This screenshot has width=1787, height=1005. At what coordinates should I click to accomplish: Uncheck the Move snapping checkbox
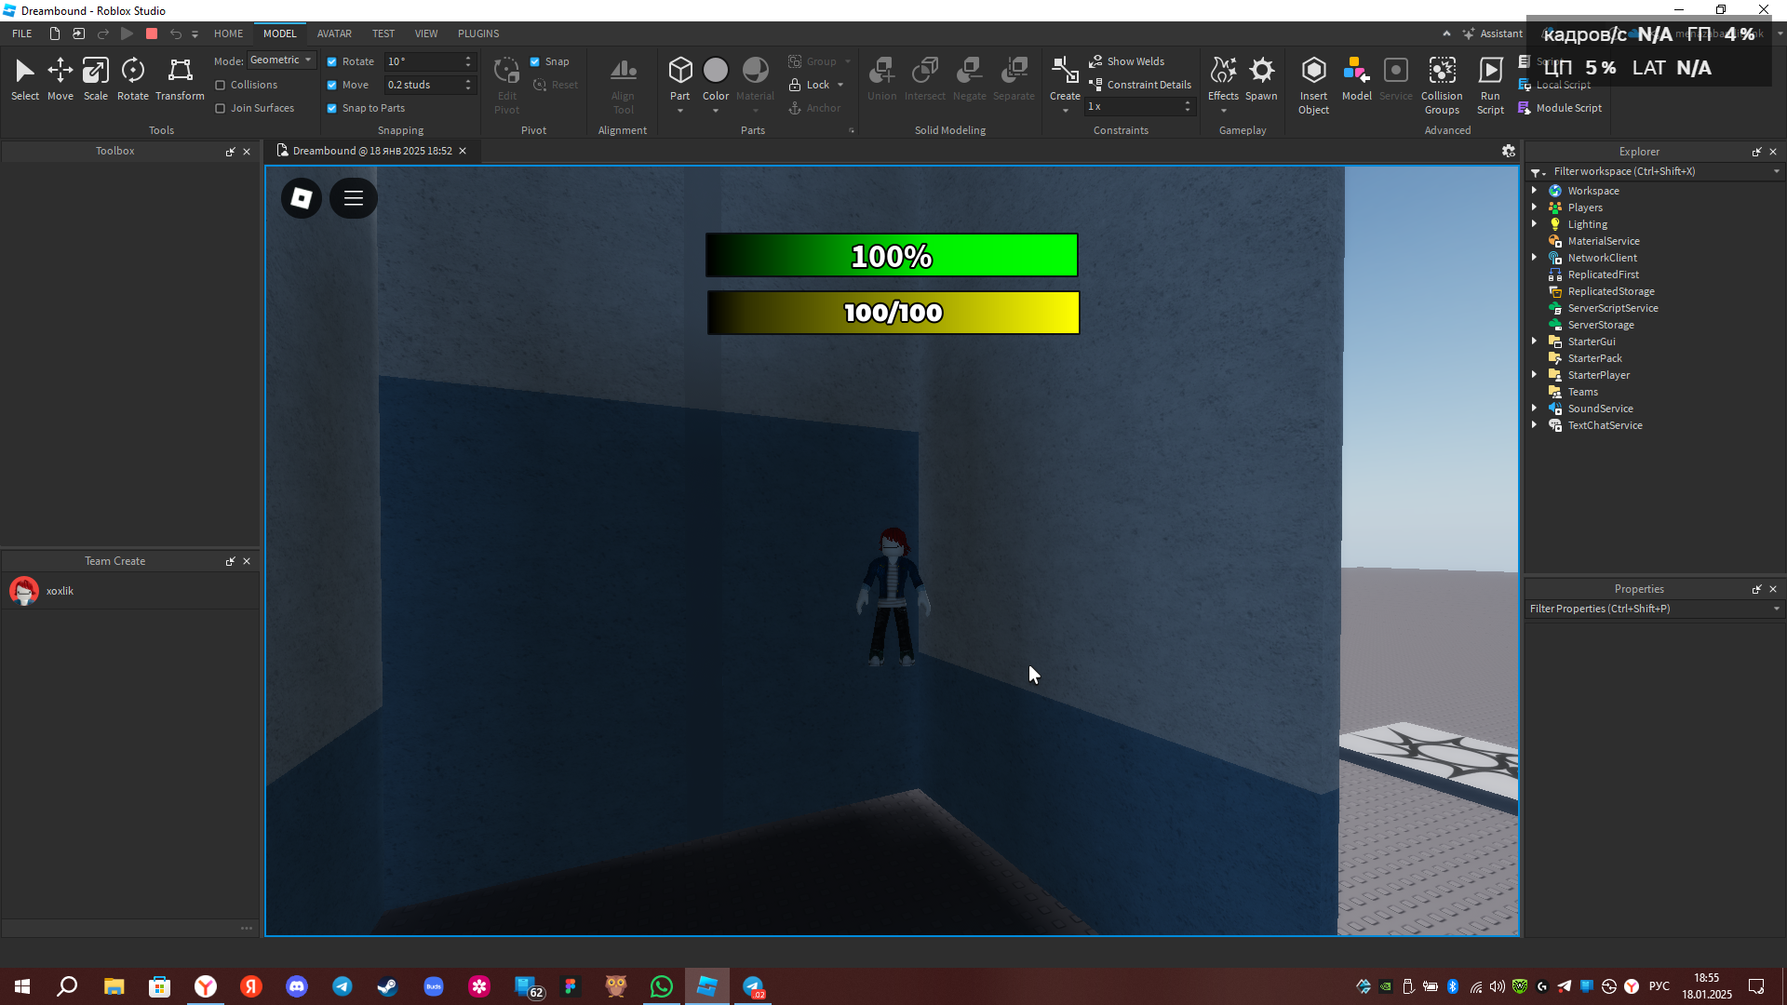[x=332, y=85]
